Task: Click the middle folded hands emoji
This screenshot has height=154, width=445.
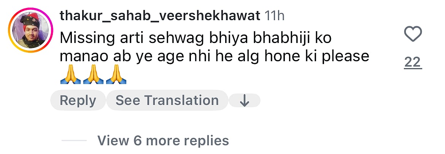Action: click(93, 76)
